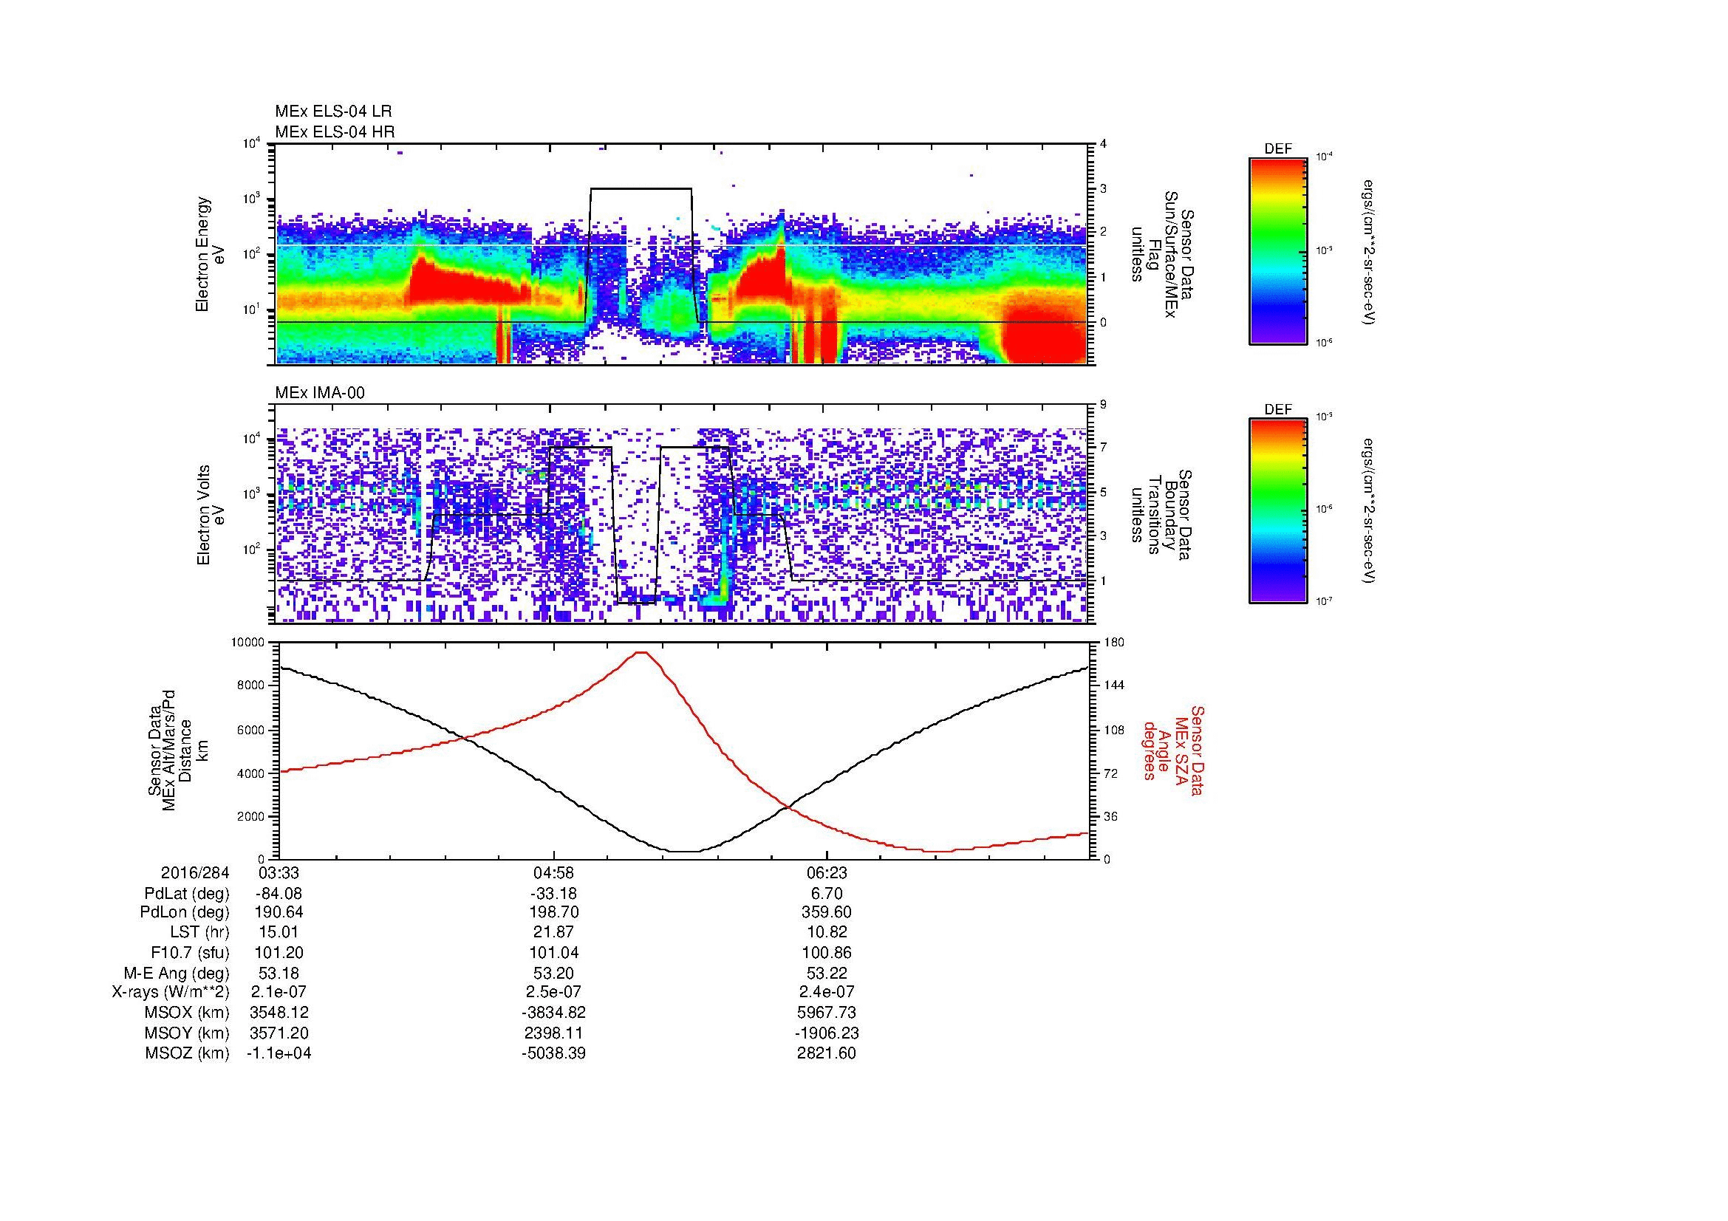This screenshot has width=1728, height=1221.
Task: Click the peak of the red SZA curve
Action: coord(641,653)
